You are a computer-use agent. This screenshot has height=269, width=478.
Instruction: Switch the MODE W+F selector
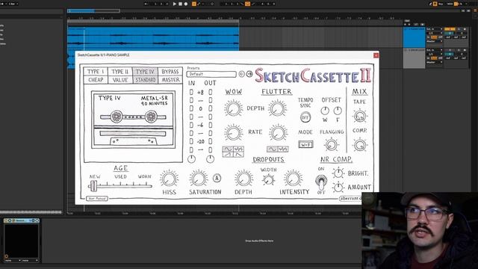pyautogui.click(x=305, y=144)
